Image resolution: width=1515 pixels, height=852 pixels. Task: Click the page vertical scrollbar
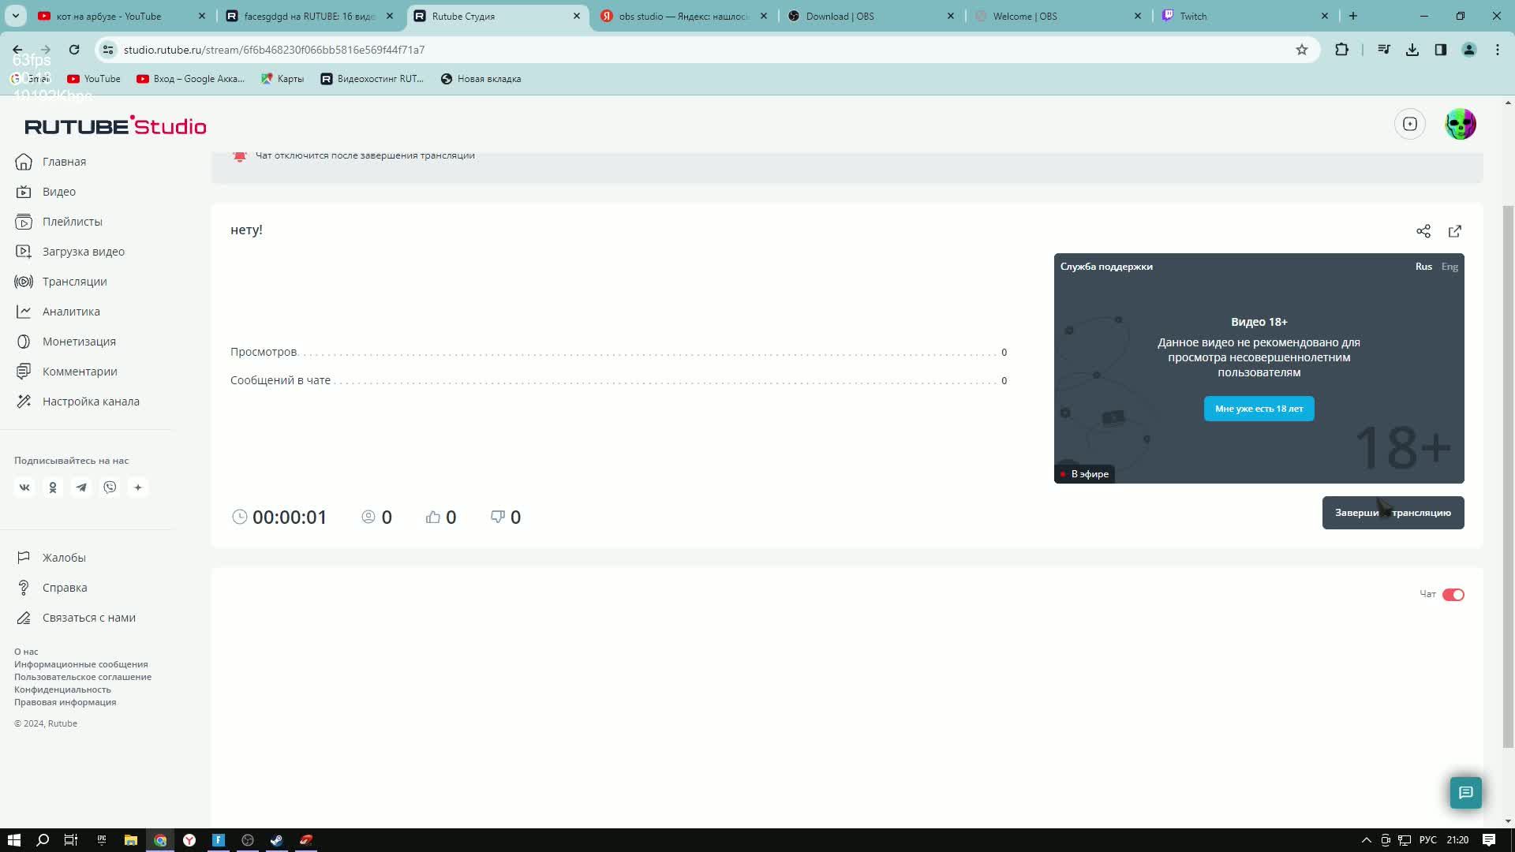pyautogui.click(x=1508, y=473)
